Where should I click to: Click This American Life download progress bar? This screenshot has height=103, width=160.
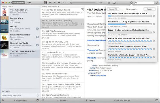pos(130,16)
